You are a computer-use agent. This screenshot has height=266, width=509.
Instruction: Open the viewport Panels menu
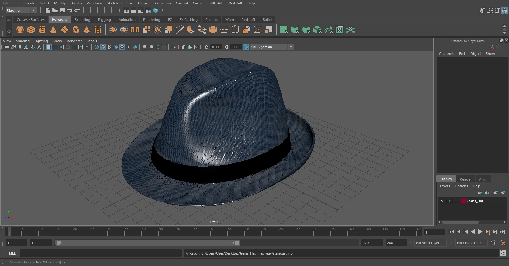[x=92, y=41]
